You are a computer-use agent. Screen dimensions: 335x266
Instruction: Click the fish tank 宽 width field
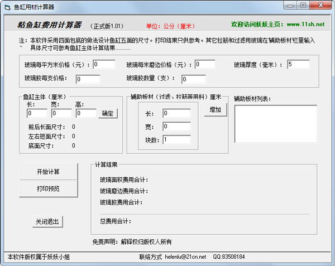tap(61, 114)
